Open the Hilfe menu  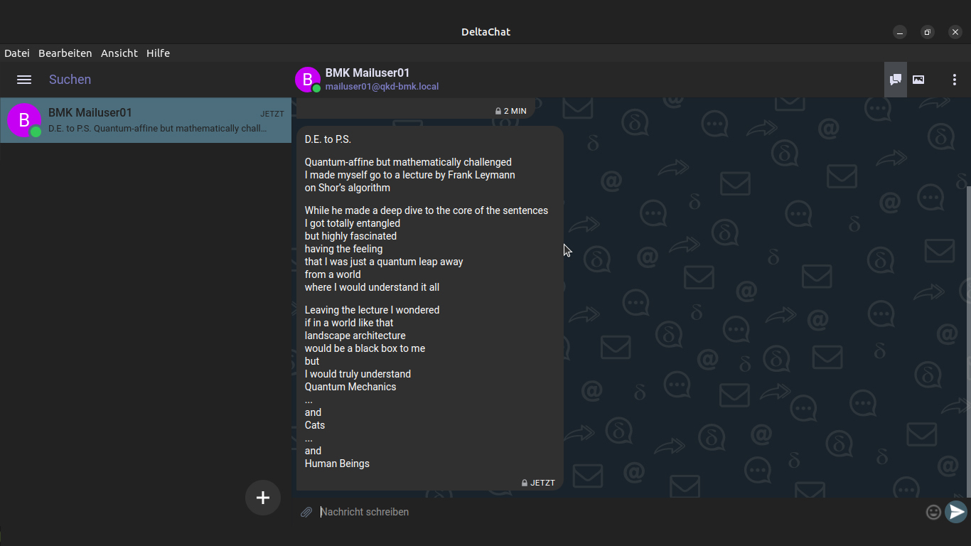tap(158, 53)
